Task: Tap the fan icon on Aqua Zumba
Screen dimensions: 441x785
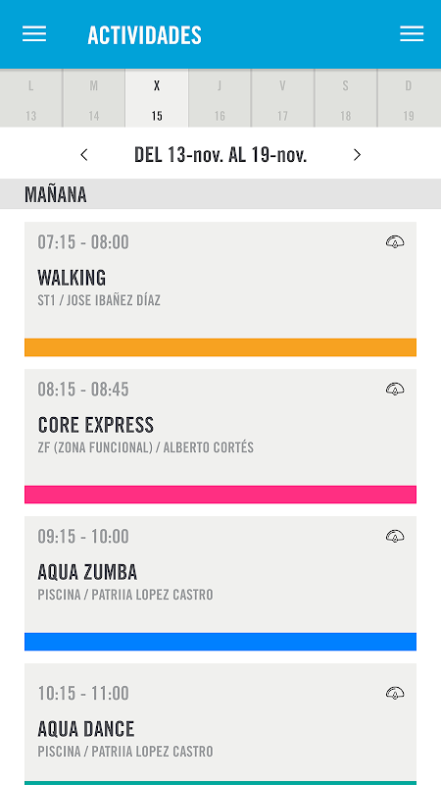Action: coord(395,536)
